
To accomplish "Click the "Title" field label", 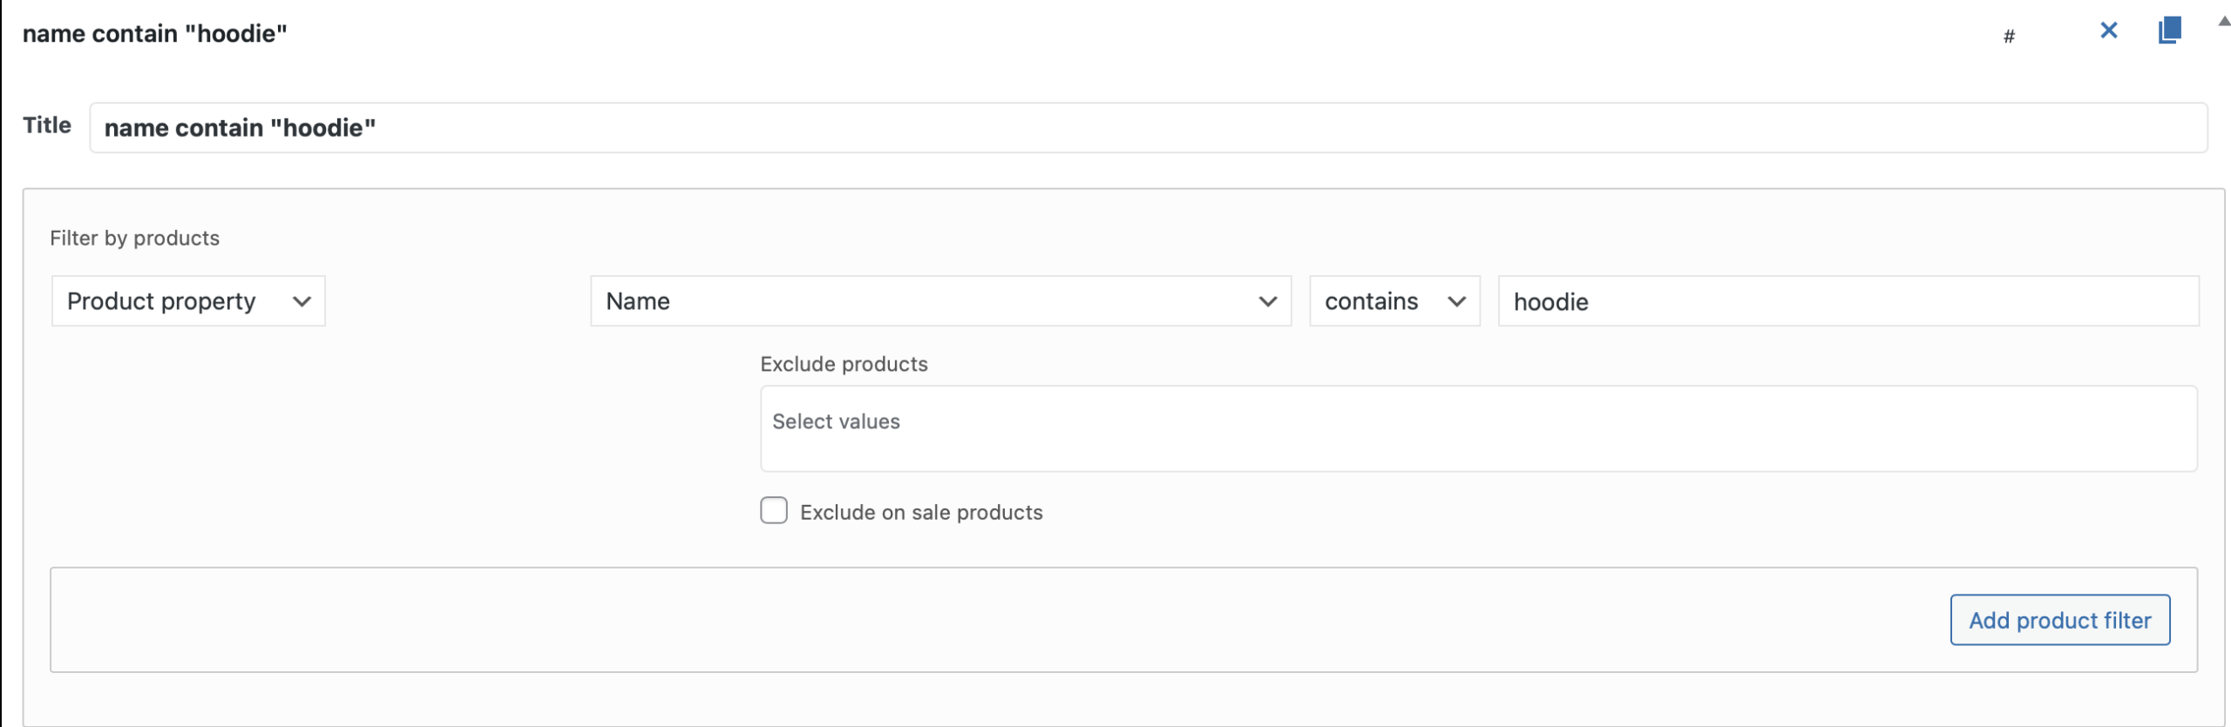I will (x=47, y=125).
